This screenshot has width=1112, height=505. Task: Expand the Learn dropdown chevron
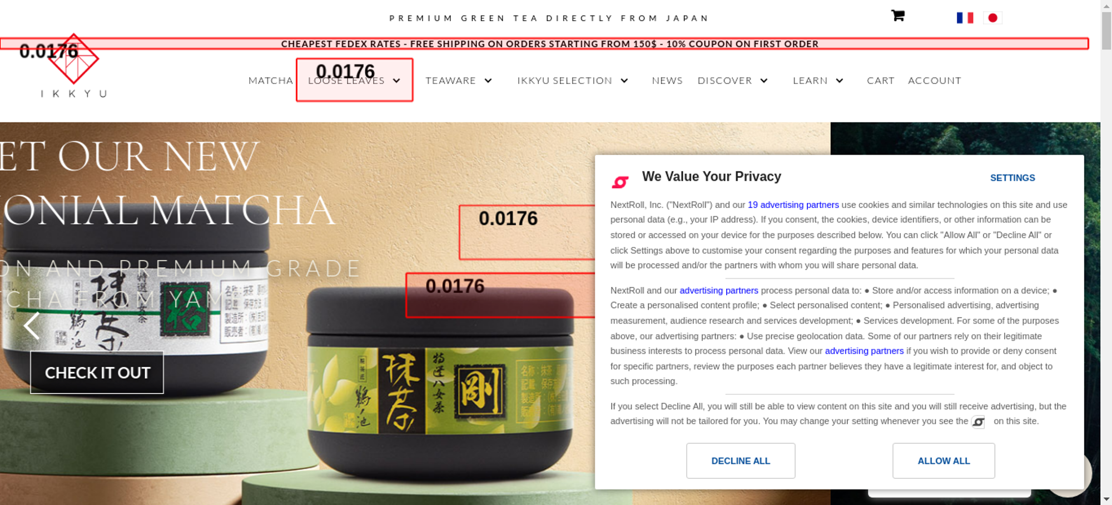[840, 81]
